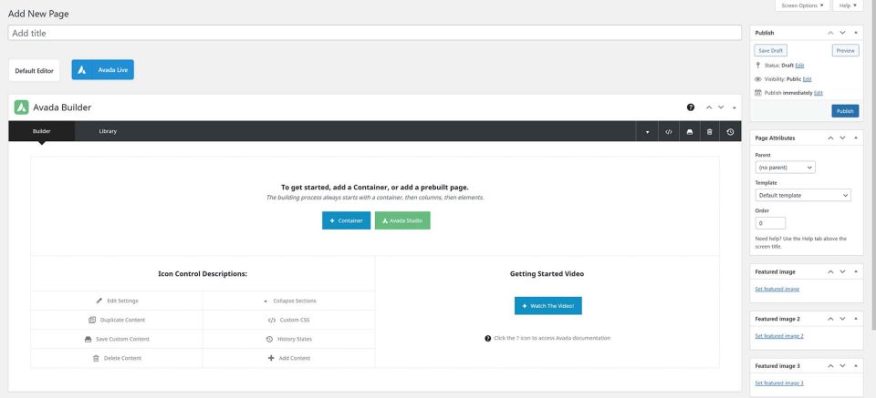Select the Builder tab
The height and width of the screenshot is (398, 876).
[41, 131]
